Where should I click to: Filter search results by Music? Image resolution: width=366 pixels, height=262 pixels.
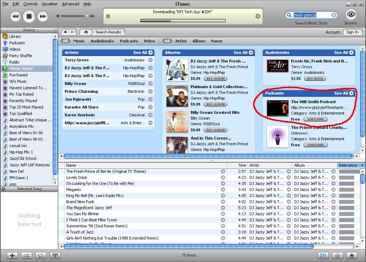(79, 41)
